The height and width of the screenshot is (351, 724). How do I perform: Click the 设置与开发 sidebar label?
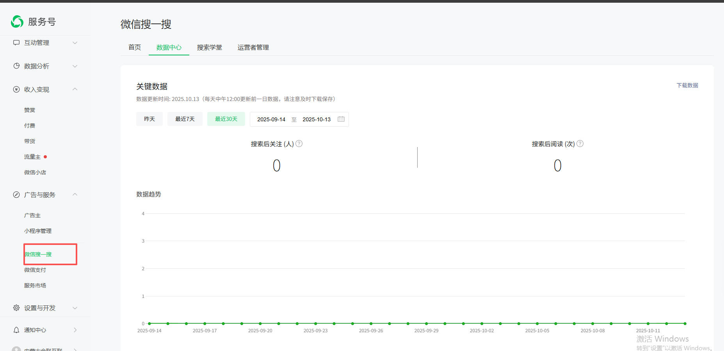[x=40, y=308]
